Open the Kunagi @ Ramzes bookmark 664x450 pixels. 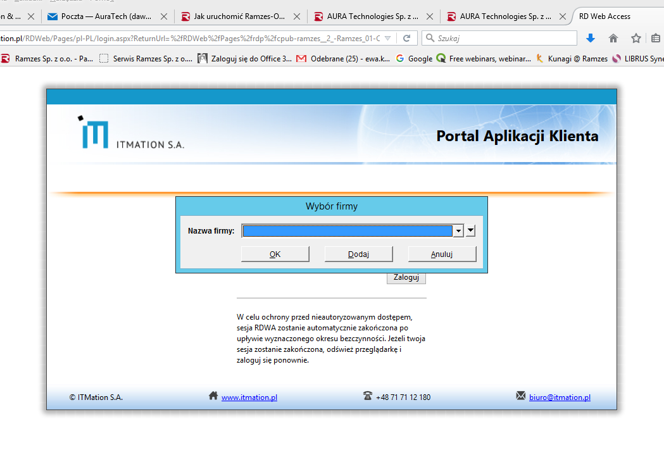[x=572, y=59]
